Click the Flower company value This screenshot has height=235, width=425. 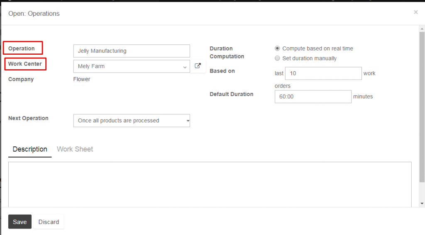[82, 79]
